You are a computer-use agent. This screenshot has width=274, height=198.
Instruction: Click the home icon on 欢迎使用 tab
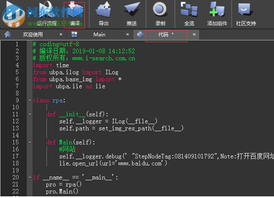click(8, 35)
